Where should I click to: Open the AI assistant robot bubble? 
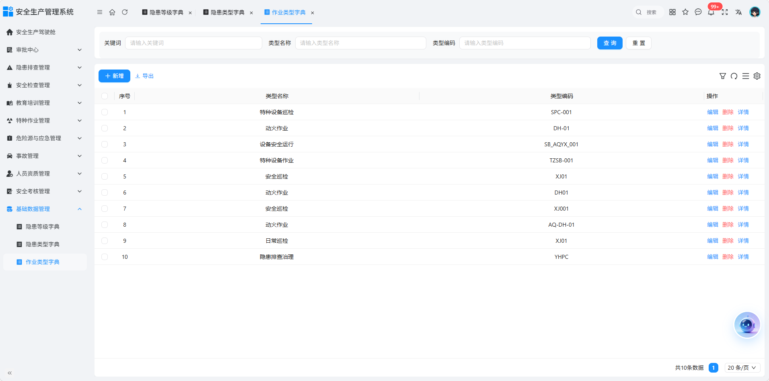click(747, 325)
